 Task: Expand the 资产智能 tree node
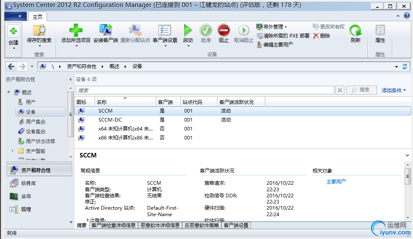(x=12, y=150)
